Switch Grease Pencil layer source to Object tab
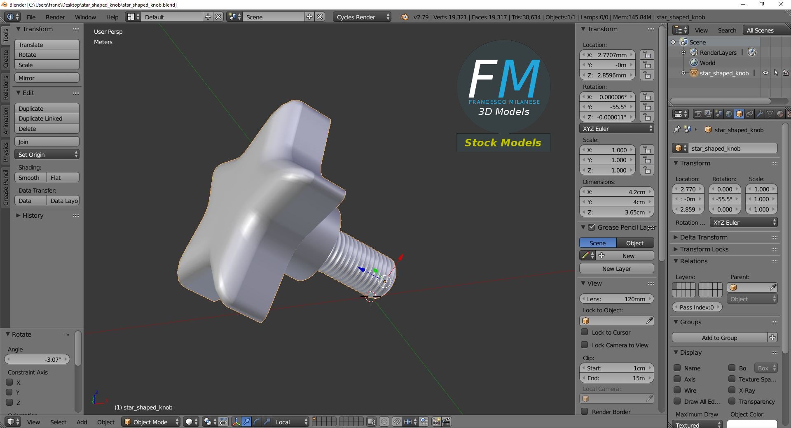Viewport: 791px width, 428px height. click(x=634, y=243)
